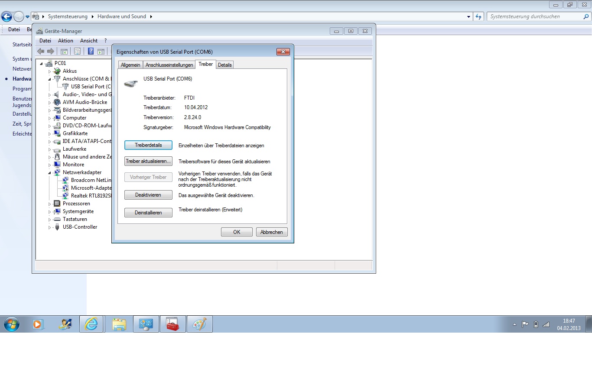Click the Tastaturen keyboard icon
Screen dimensions: 592x369
pyautogui.click(x=57, y=219)
